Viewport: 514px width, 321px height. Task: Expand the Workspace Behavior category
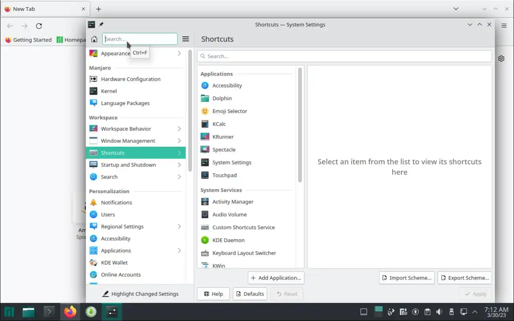[x=179, y=129]
